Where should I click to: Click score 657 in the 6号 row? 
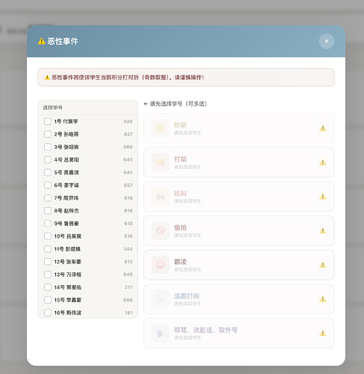pos(128,186)
